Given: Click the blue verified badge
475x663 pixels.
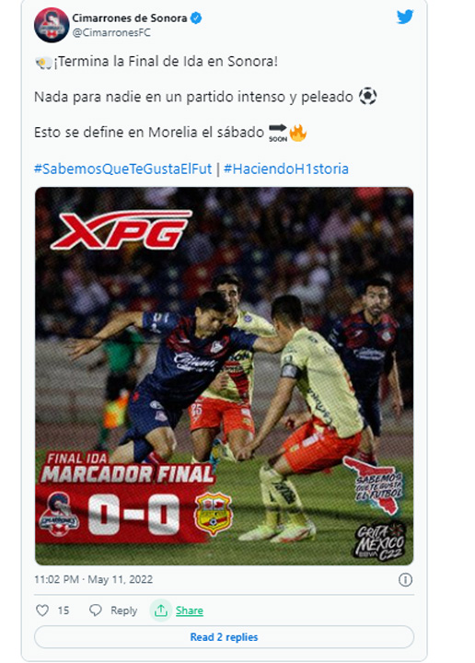Looking at the screenshot, I should point(196,18).
